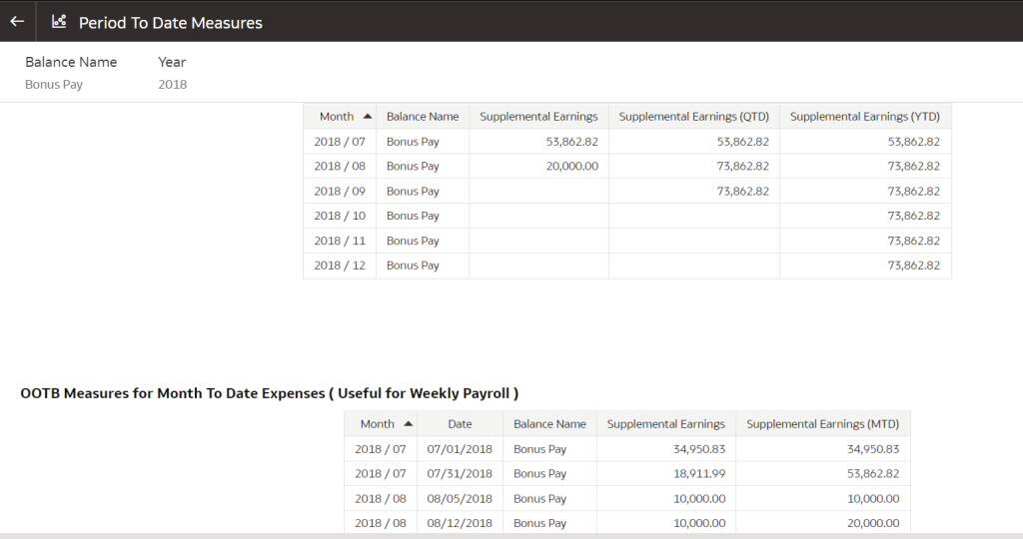Click the Date column header

[x=460, y=423]
